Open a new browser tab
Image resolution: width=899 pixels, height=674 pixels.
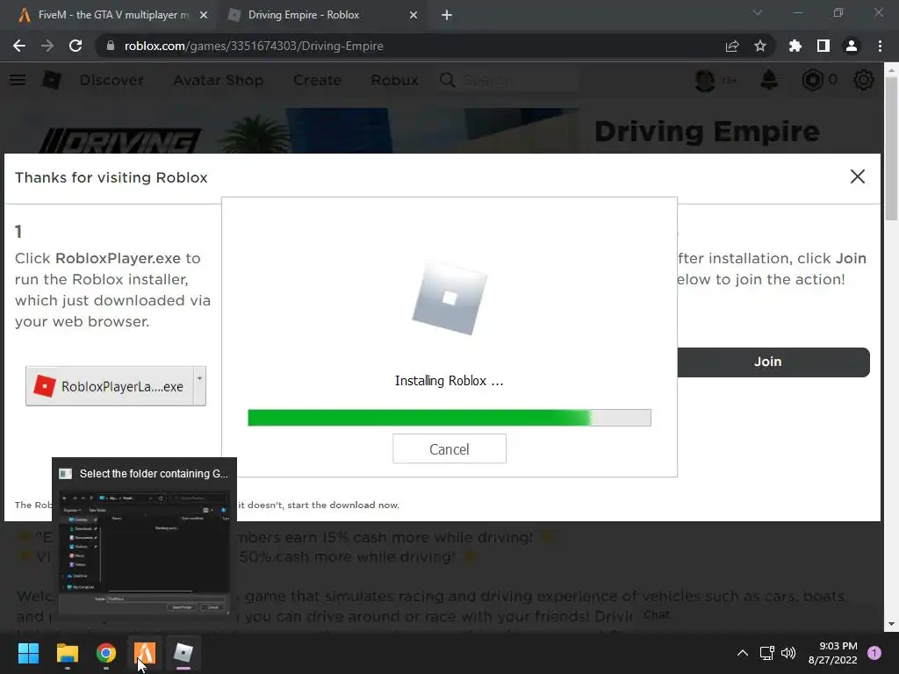[447, 15]
